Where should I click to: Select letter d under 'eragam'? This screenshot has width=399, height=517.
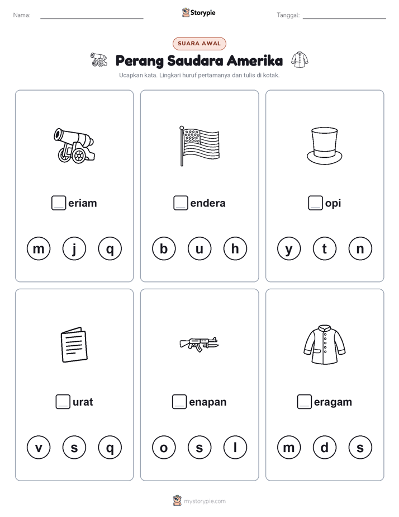click(325, 448)
